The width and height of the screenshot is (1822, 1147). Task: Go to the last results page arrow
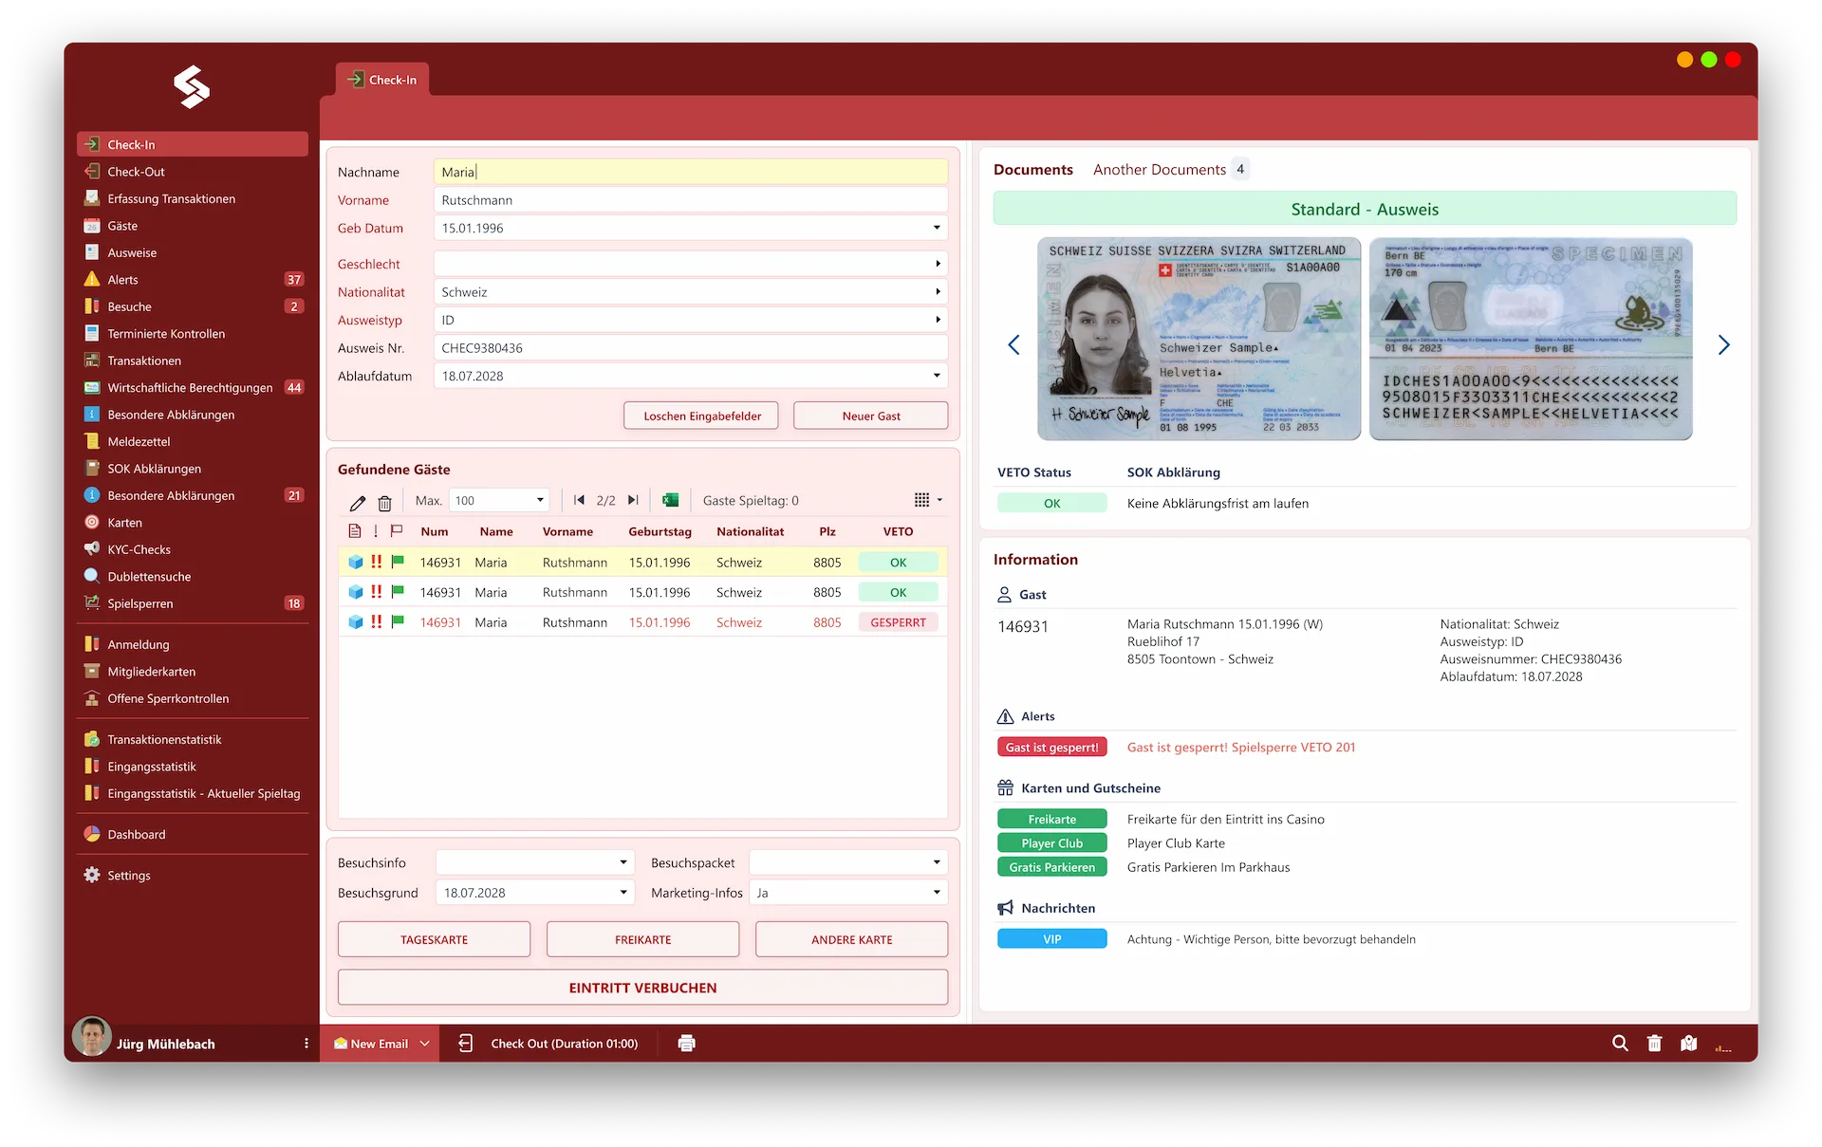633,500
